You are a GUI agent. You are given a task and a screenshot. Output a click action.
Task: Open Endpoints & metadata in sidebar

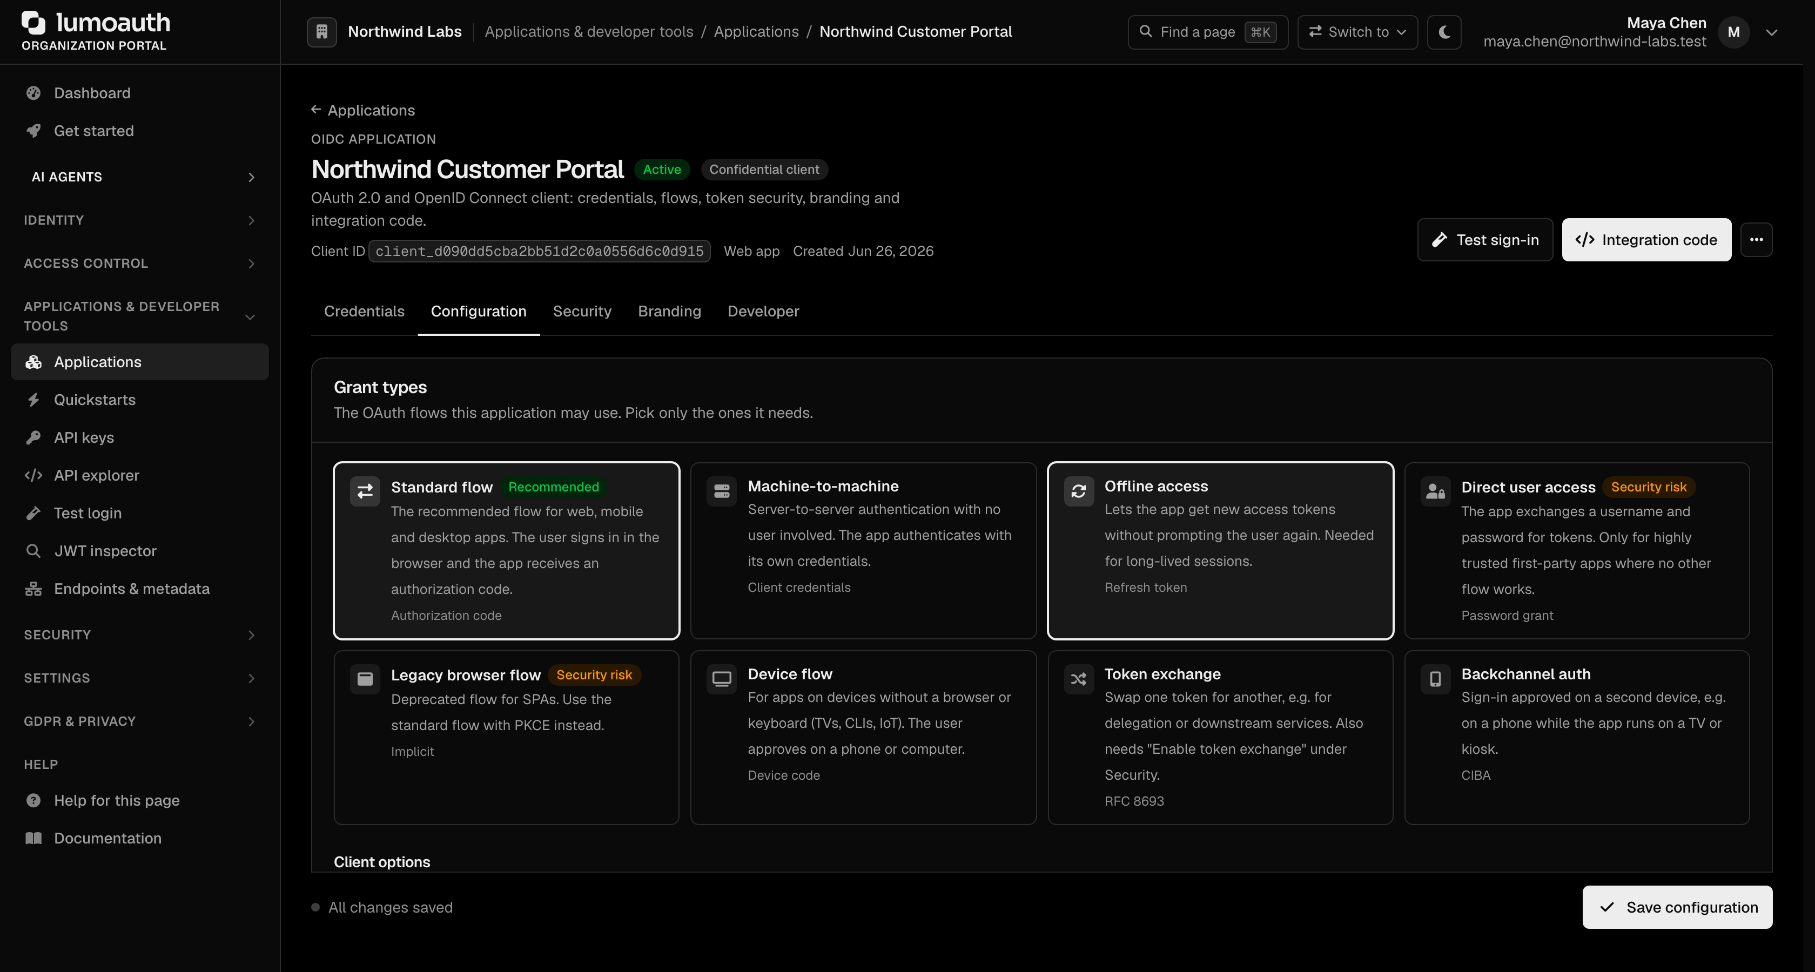tap(139, 589)
